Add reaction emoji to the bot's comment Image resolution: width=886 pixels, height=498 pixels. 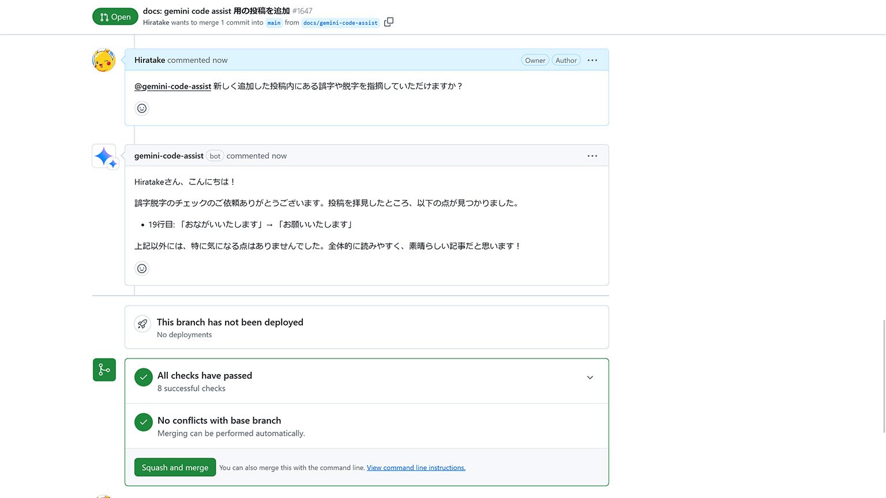(x=142, y=269)
